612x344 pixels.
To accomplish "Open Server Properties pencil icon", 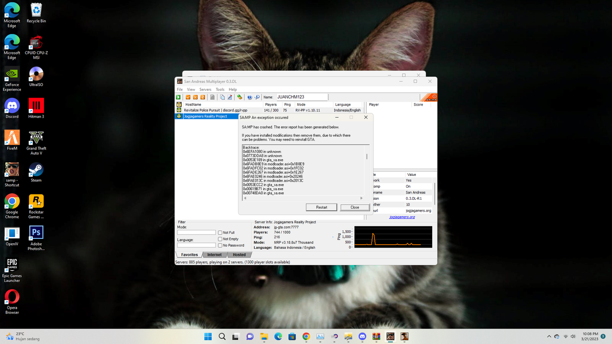I will point(229,97).
